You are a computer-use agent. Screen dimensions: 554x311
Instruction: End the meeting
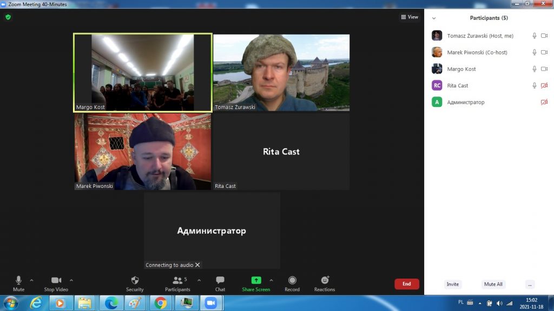click(x=406, y=284)
